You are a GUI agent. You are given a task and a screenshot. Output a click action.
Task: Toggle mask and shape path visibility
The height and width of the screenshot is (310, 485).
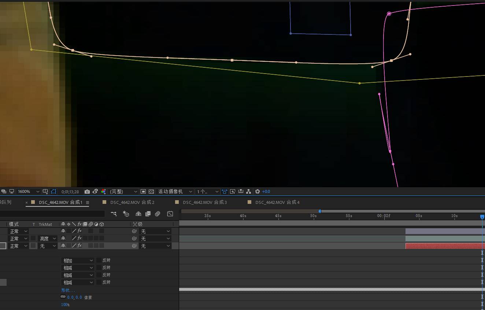click(x=54, y=191)
